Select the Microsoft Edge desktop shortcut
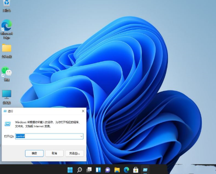The height and width of the screenshot is (174, 216). (x=7, y=29)
